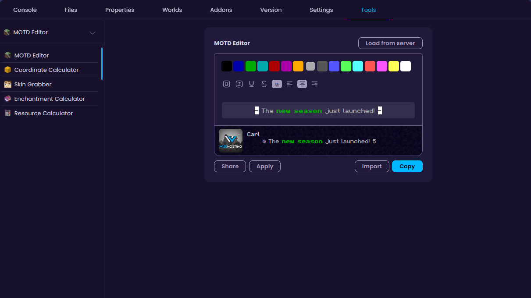Pick the light red color swatch
The height and width of the screenshot is (298, 531).
point(370,66)
